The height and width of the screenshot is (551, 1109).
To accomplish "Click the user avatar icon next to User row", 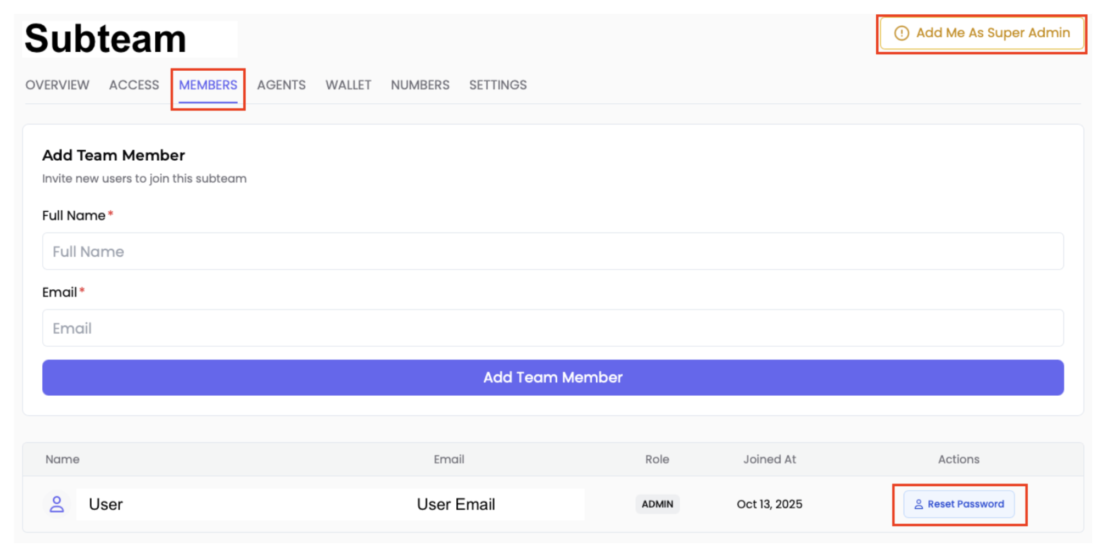I will pyautogui.click(x=57, y=504).
